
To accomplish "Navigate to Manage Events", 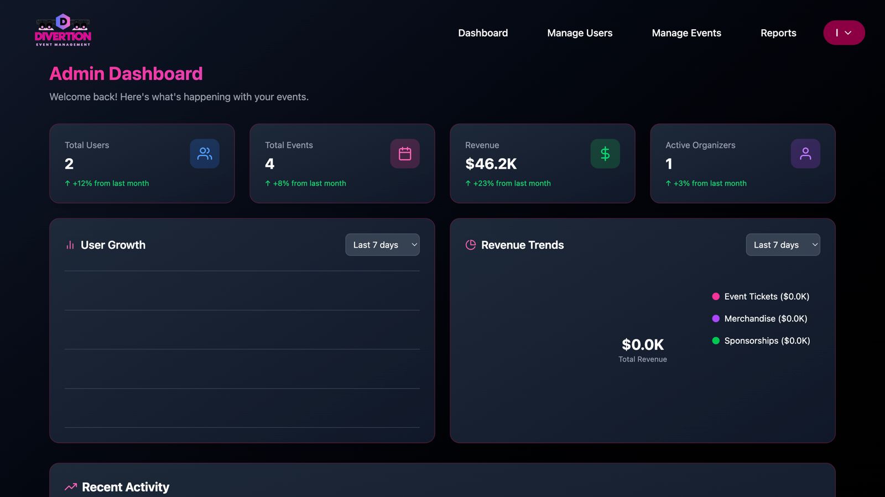I will (686, 33).
